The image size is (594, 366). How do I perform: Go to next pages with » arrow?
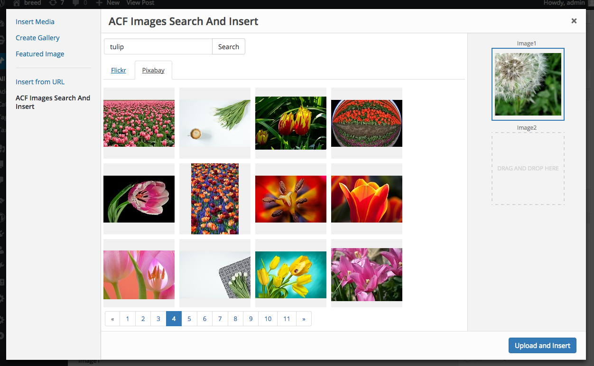(x=304, y=319)
